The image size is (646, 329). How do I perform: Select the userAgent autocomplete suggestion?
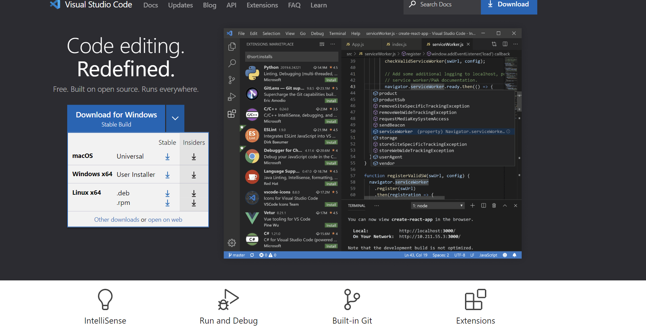click(x=442, y=157)
